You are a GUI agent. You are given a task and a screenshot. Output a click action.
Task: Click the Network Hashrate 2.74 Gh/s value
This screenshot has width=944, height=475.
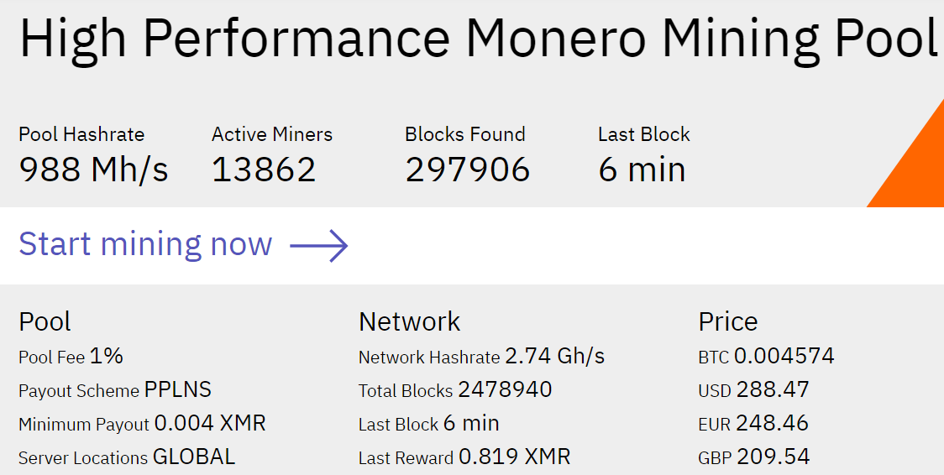554,357
